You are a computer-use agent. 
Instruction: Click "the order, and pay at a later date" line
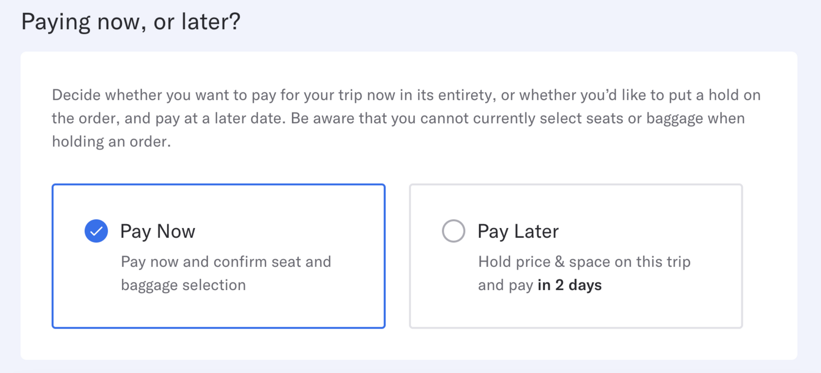(168, 118)
